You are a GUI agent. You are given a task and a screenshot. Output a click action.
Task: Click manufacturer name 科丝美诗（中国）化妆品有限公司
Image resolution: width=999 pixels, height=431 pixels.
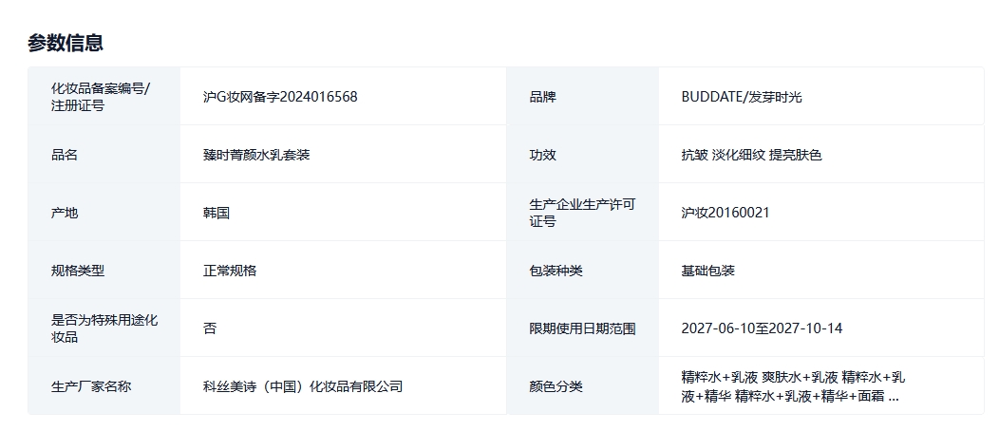point(303,386)
